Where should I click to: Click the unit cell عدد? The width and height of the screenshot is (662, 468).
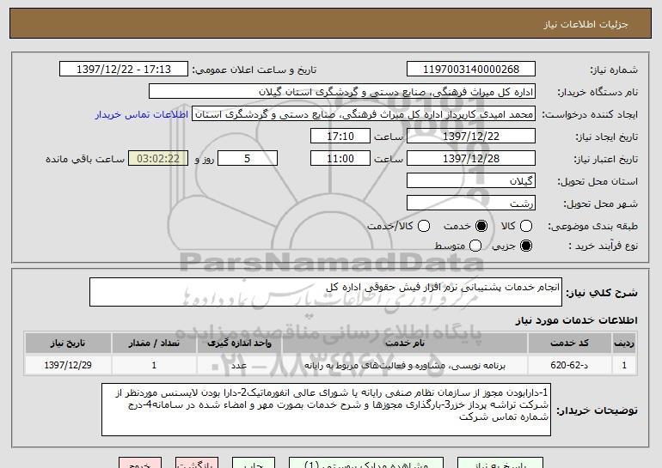tap(239, 365)
